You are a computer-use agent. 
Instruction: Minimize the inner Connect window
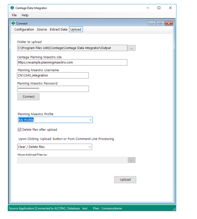tap(152, 23)
